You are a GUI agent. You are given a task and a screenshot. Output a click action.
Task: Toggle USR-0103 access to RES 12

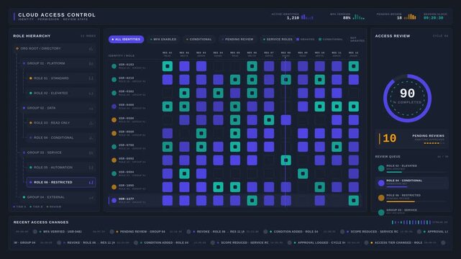click(353, 66)
